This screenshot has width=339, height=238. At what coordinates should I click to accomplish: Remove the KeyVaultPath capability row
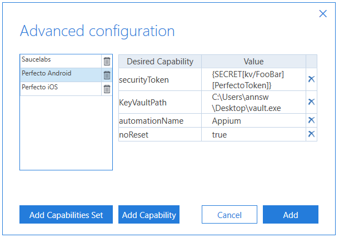(x=311, y=102)
